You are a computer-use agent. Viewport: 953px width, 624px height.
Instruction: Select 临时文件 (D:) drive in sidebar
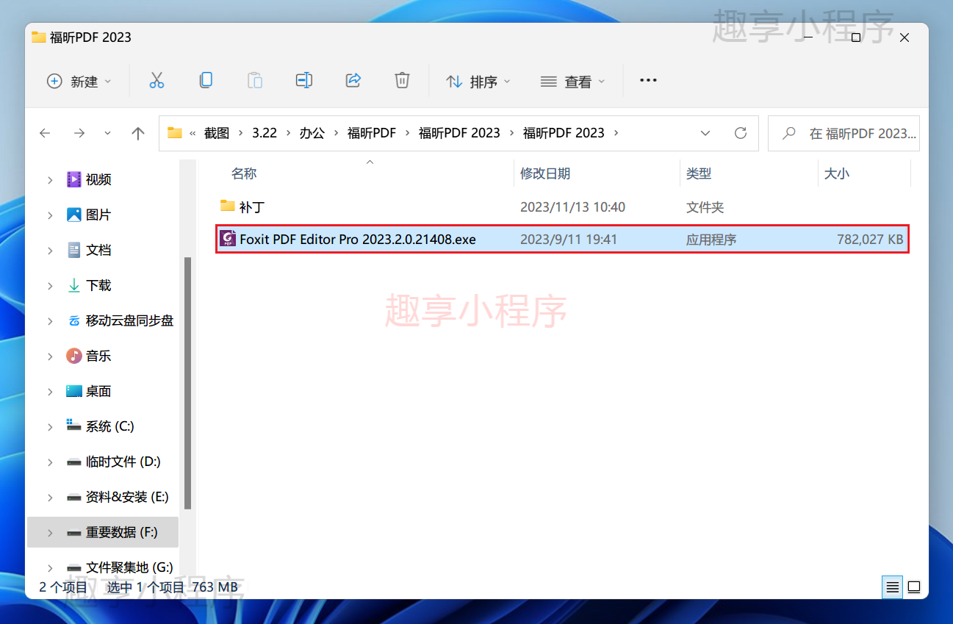[x=103, y=462]
